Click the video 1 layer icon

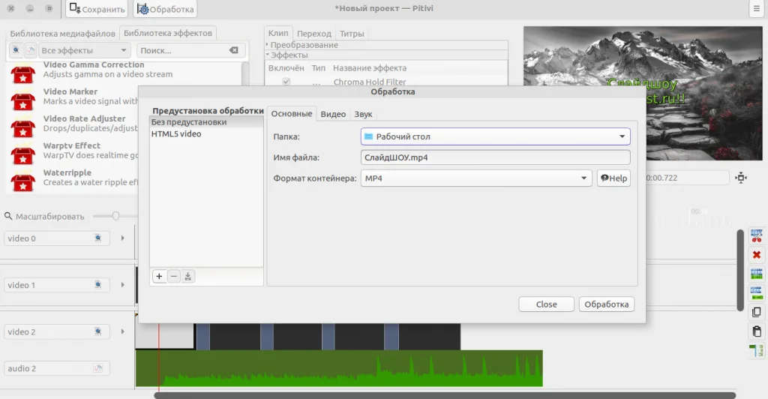[x=98, y=284]
